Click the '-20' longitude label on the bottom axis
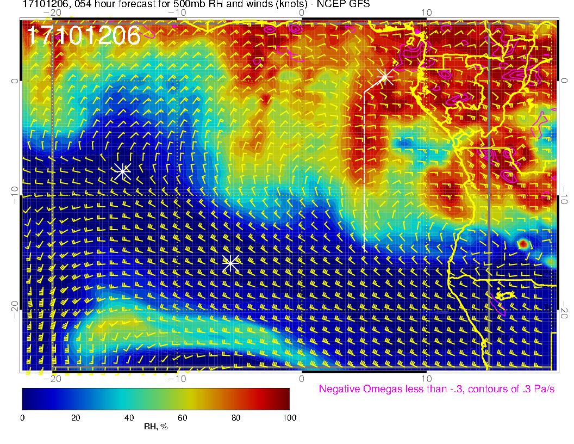574x444 pixels. 52,379
